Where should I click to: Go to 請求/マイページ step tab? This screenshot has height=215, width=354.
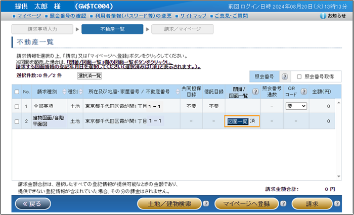click(x=183, y=29)
